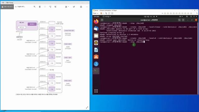Click the zoom magnifier icon in Photos toolbar
The height and width of the screenshot is (112, 199).
tap(35, 7)
